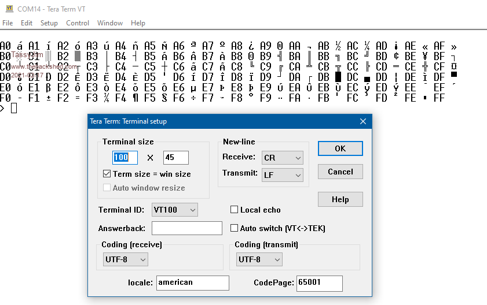The width and height of the screenshot is (487, 305).
Task: Click the CodePage input field
Action: click(319, 283)
